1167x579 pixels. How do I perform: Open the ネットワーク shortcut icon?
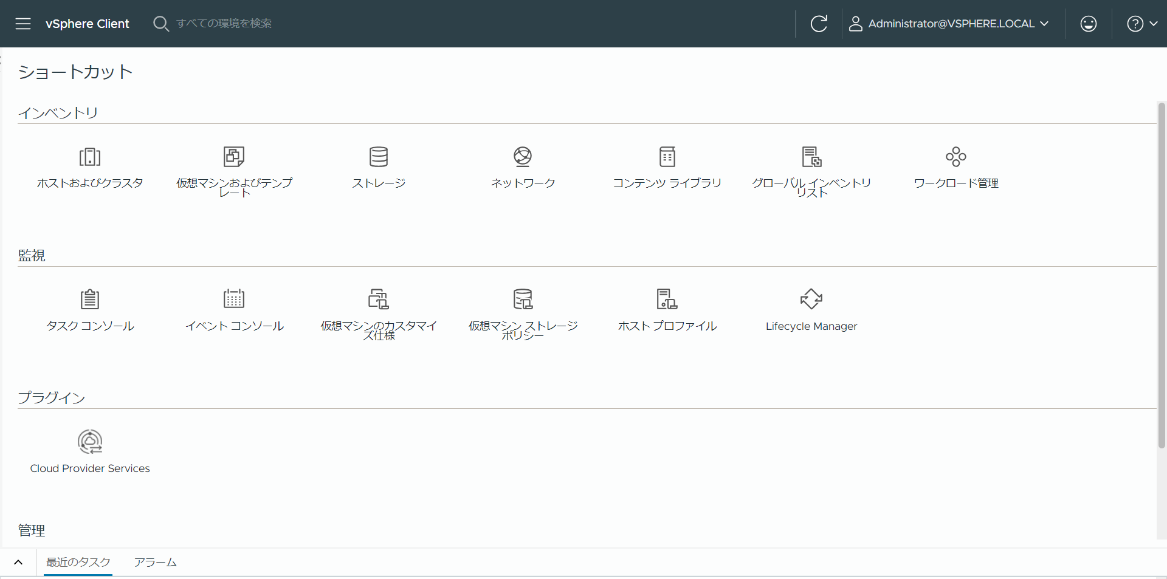coord(523,157)
